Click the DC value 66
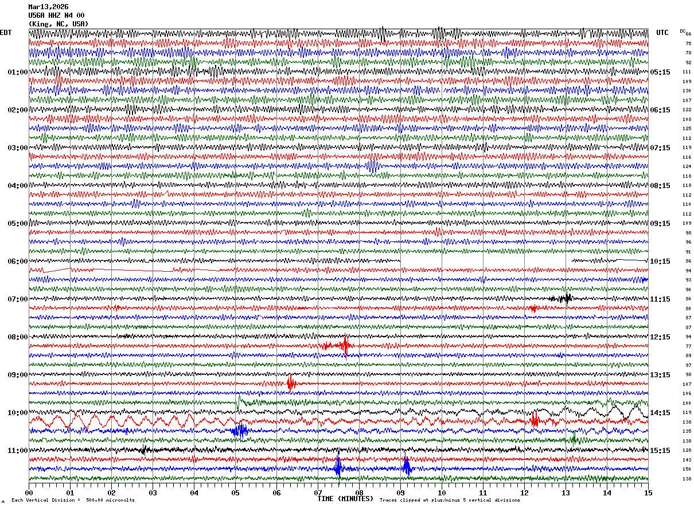The height and width of the screenshot is (508, 694). tap(689, 34)
